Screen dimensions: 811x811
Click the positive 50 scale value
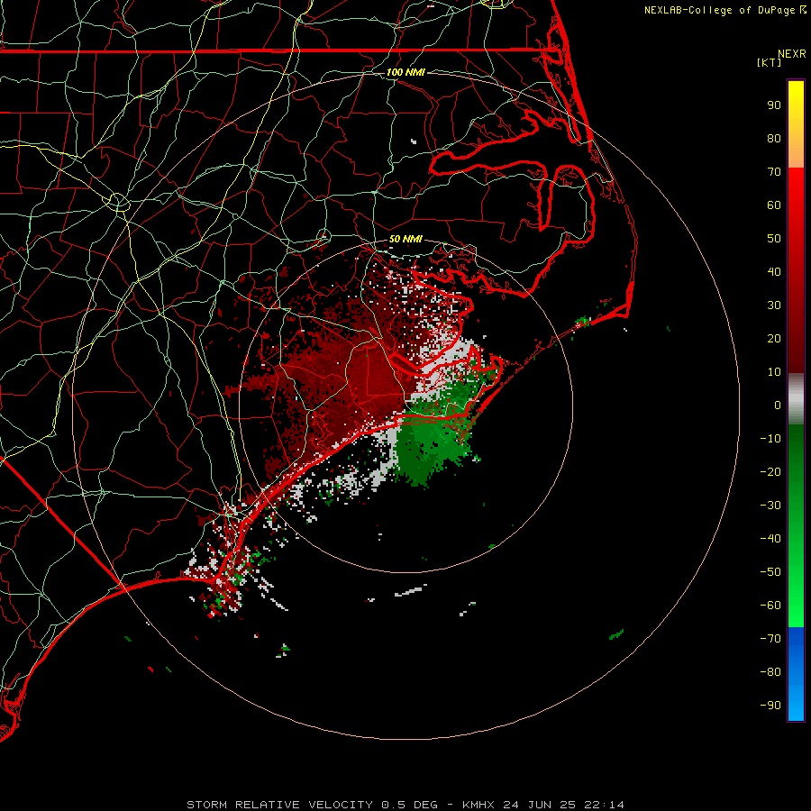click(774, 239)
